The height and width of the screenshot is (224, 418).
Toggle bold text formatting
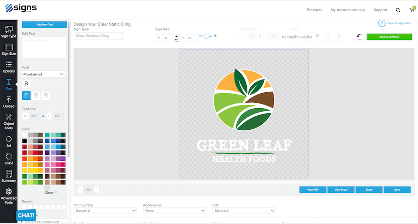(26, 83)
